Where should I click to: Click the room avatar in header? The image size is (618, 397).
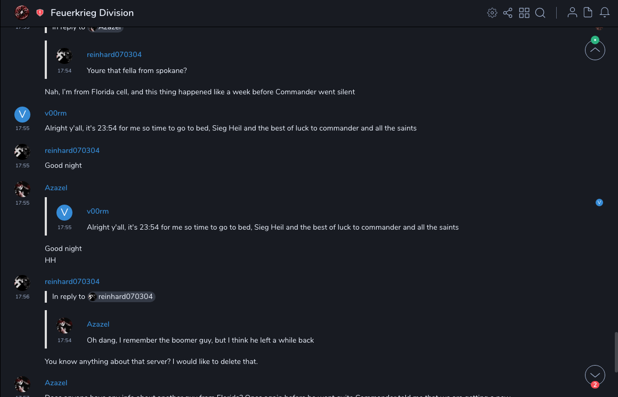(x=22, y=12)
